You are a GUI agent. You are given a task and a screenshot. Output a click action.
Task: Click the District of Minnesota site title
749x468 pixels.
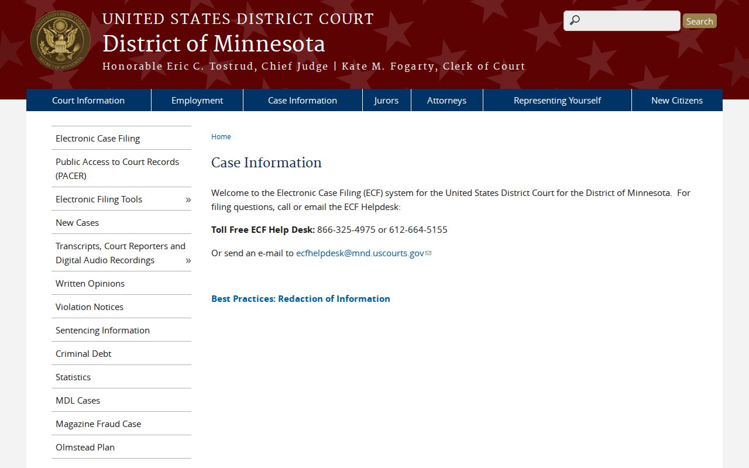(x=214, y=44)
